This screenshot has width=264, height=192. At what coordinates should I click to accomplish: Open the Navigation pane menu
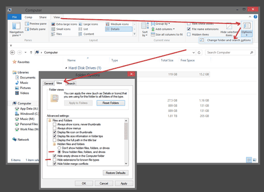pos(16,29)
